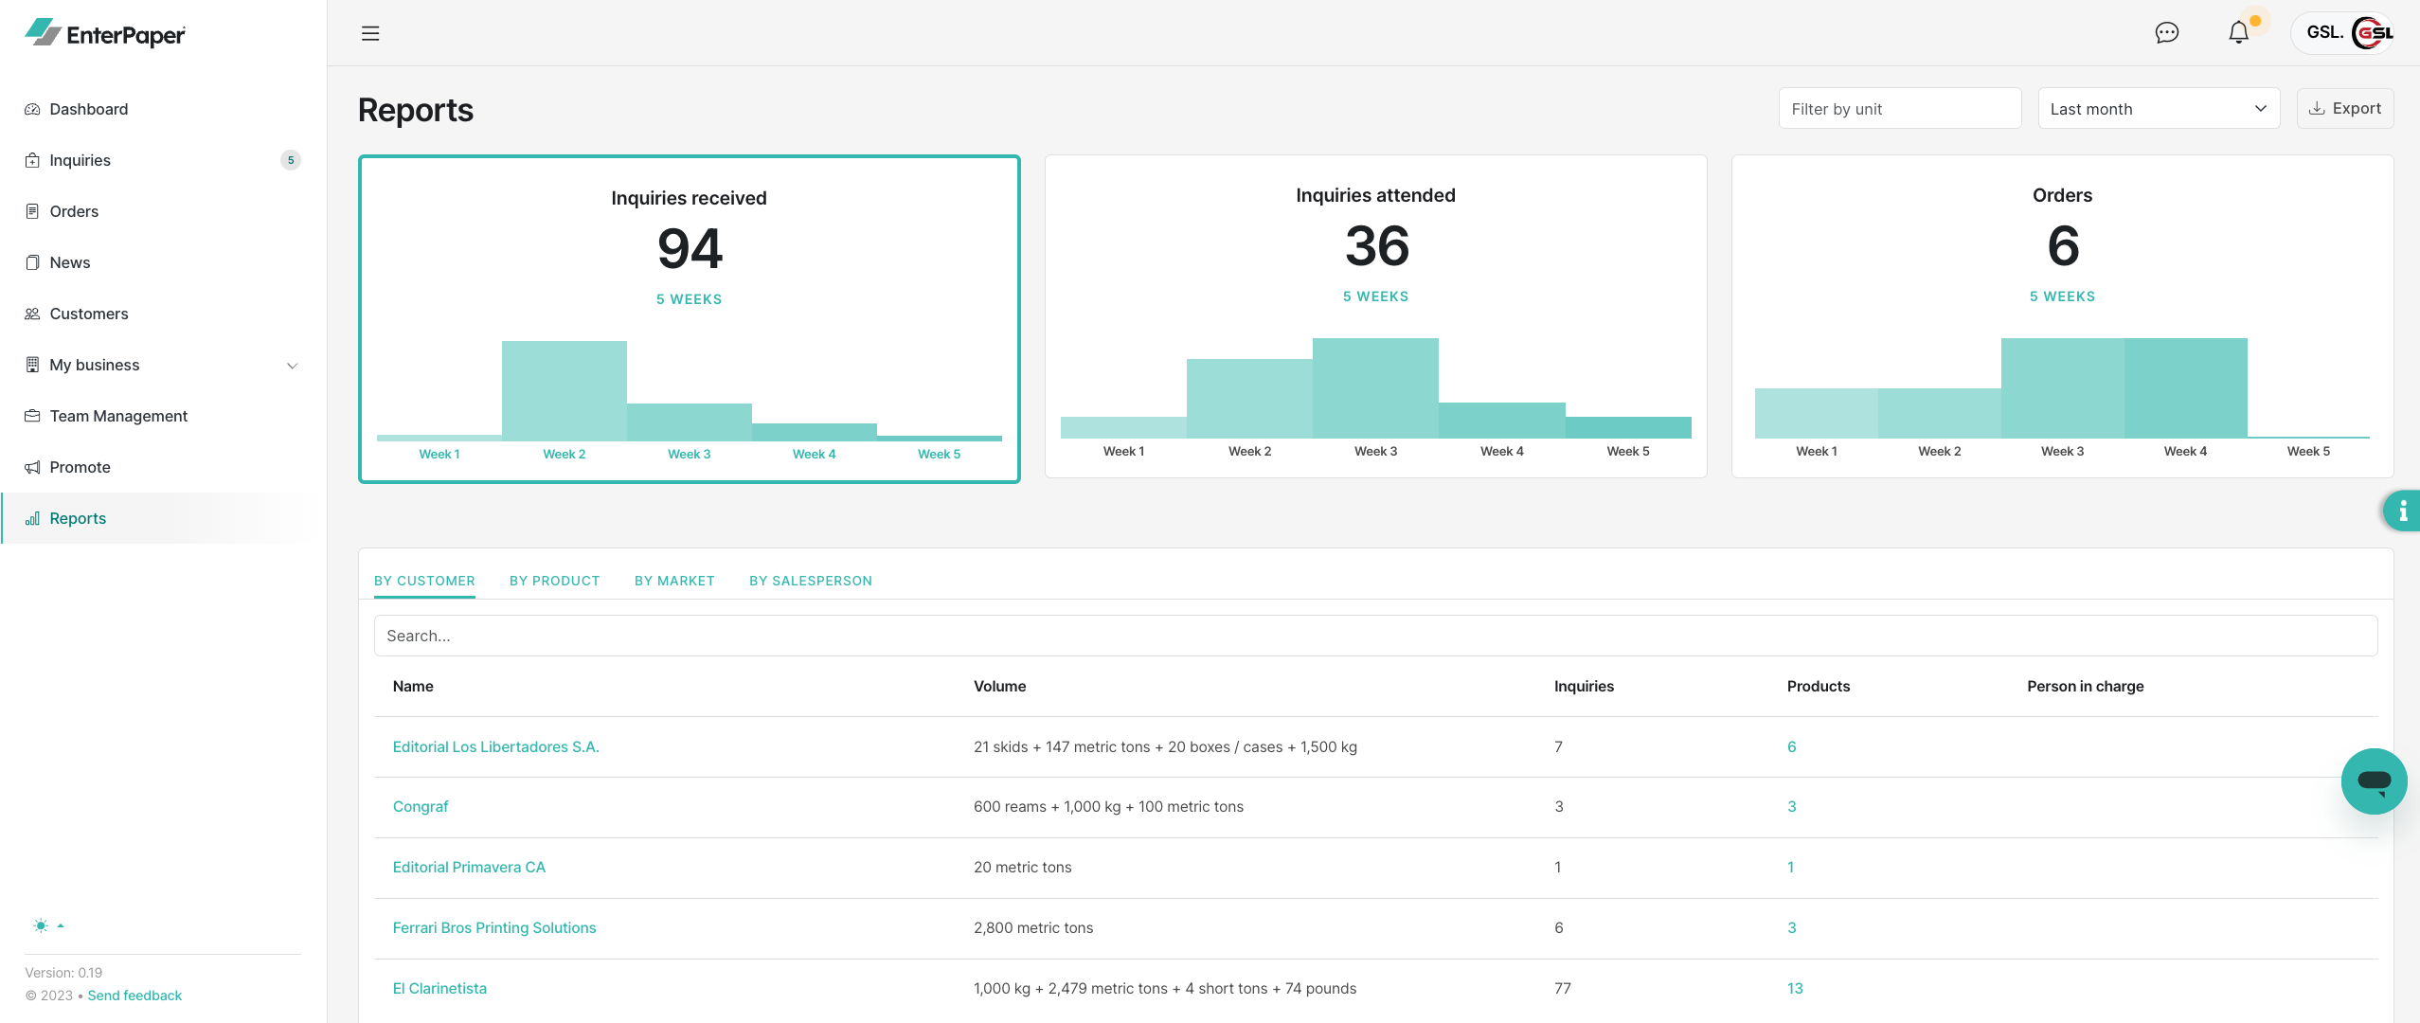The height and width of the screenshot is (1023, 2420).
Task: Open Promote in the sidebar
Action: [x=81, y=467]
